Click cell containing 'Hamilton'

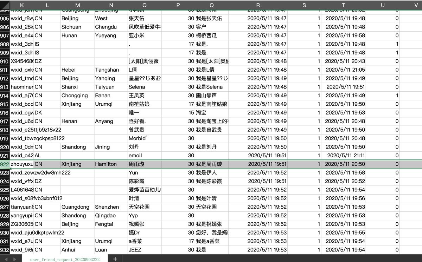pos(111,164)
